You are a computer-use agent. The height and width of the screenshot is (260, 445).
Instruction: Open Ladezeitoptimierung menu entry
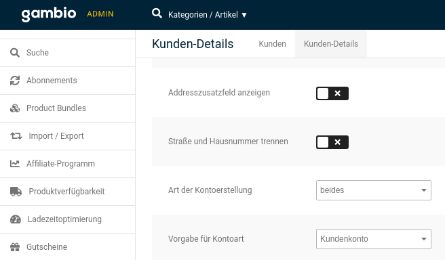coord(68,219)
